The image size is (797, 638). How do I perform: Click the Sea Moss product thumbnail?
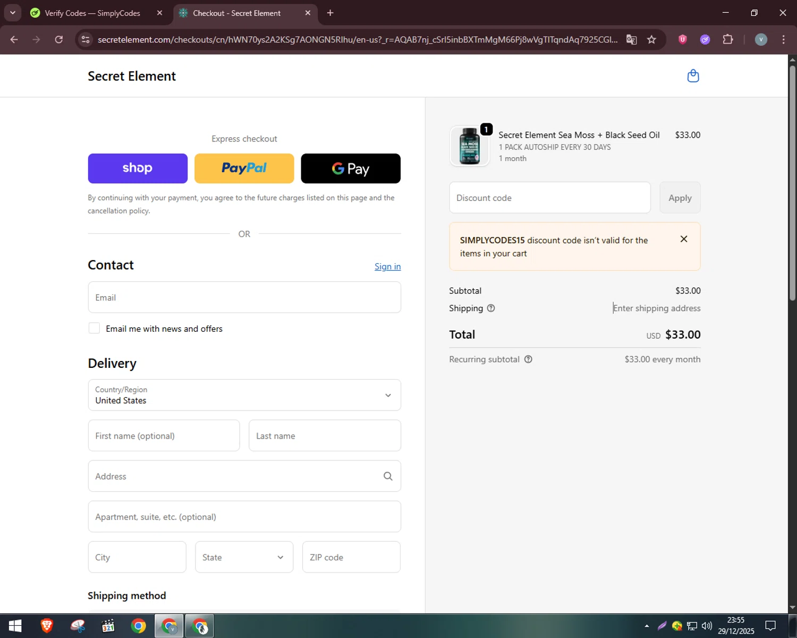click(x=469, y=146)
